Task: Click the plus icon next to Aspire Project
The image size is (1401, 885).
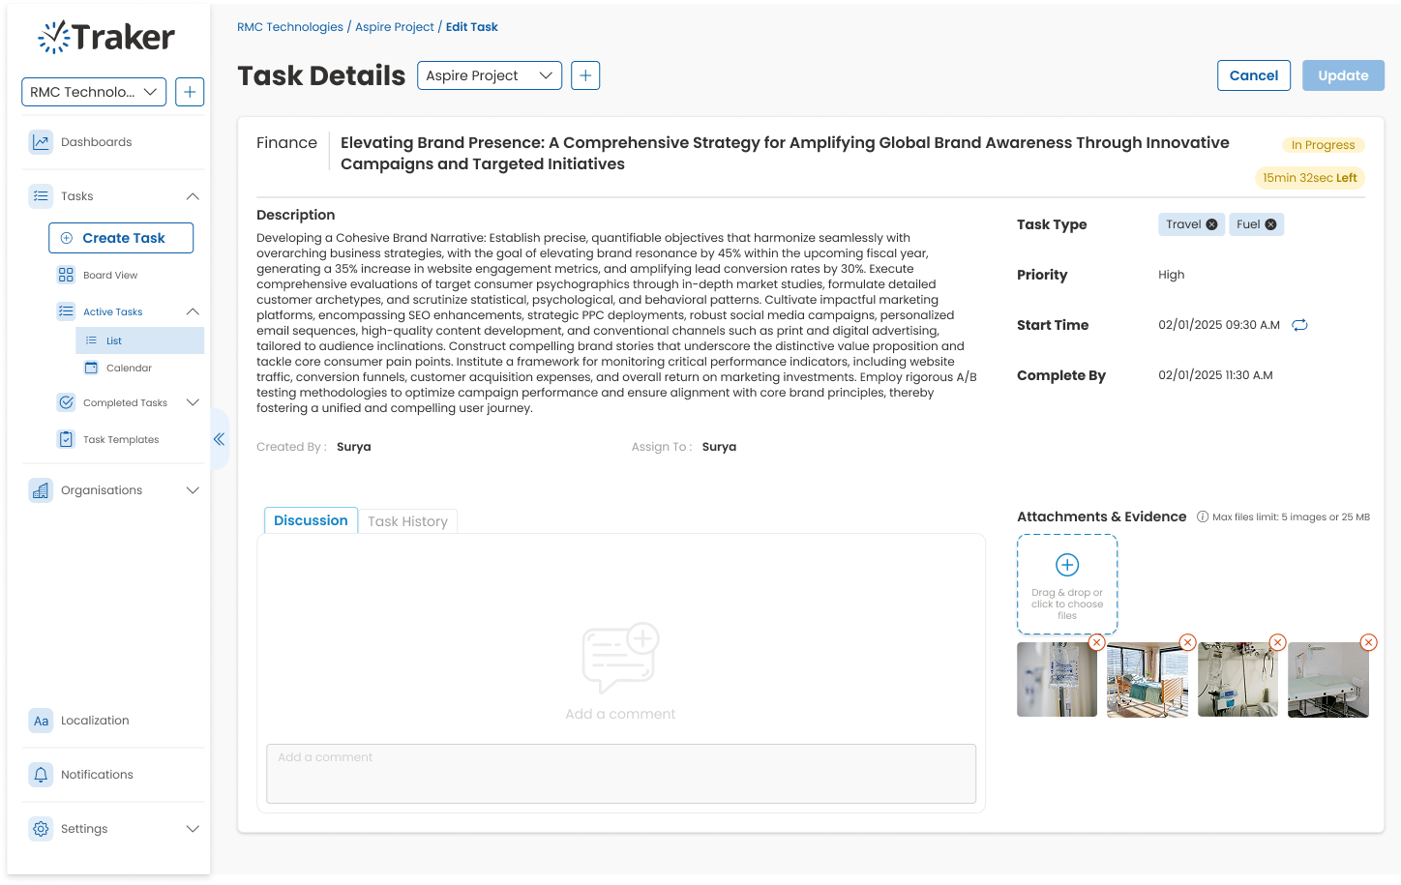Action: pyautogui.click(x=585, y=75)
